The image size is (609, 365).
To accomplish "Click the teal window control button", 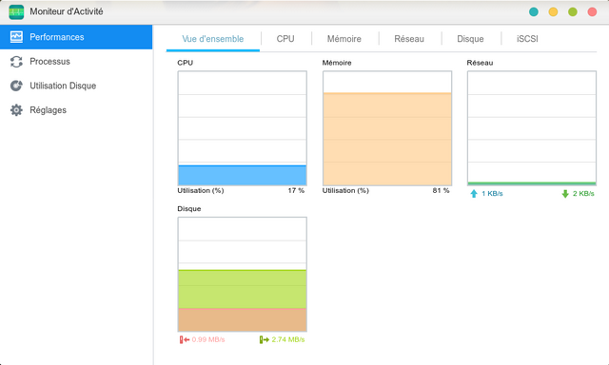I will [x=534, y=11].
